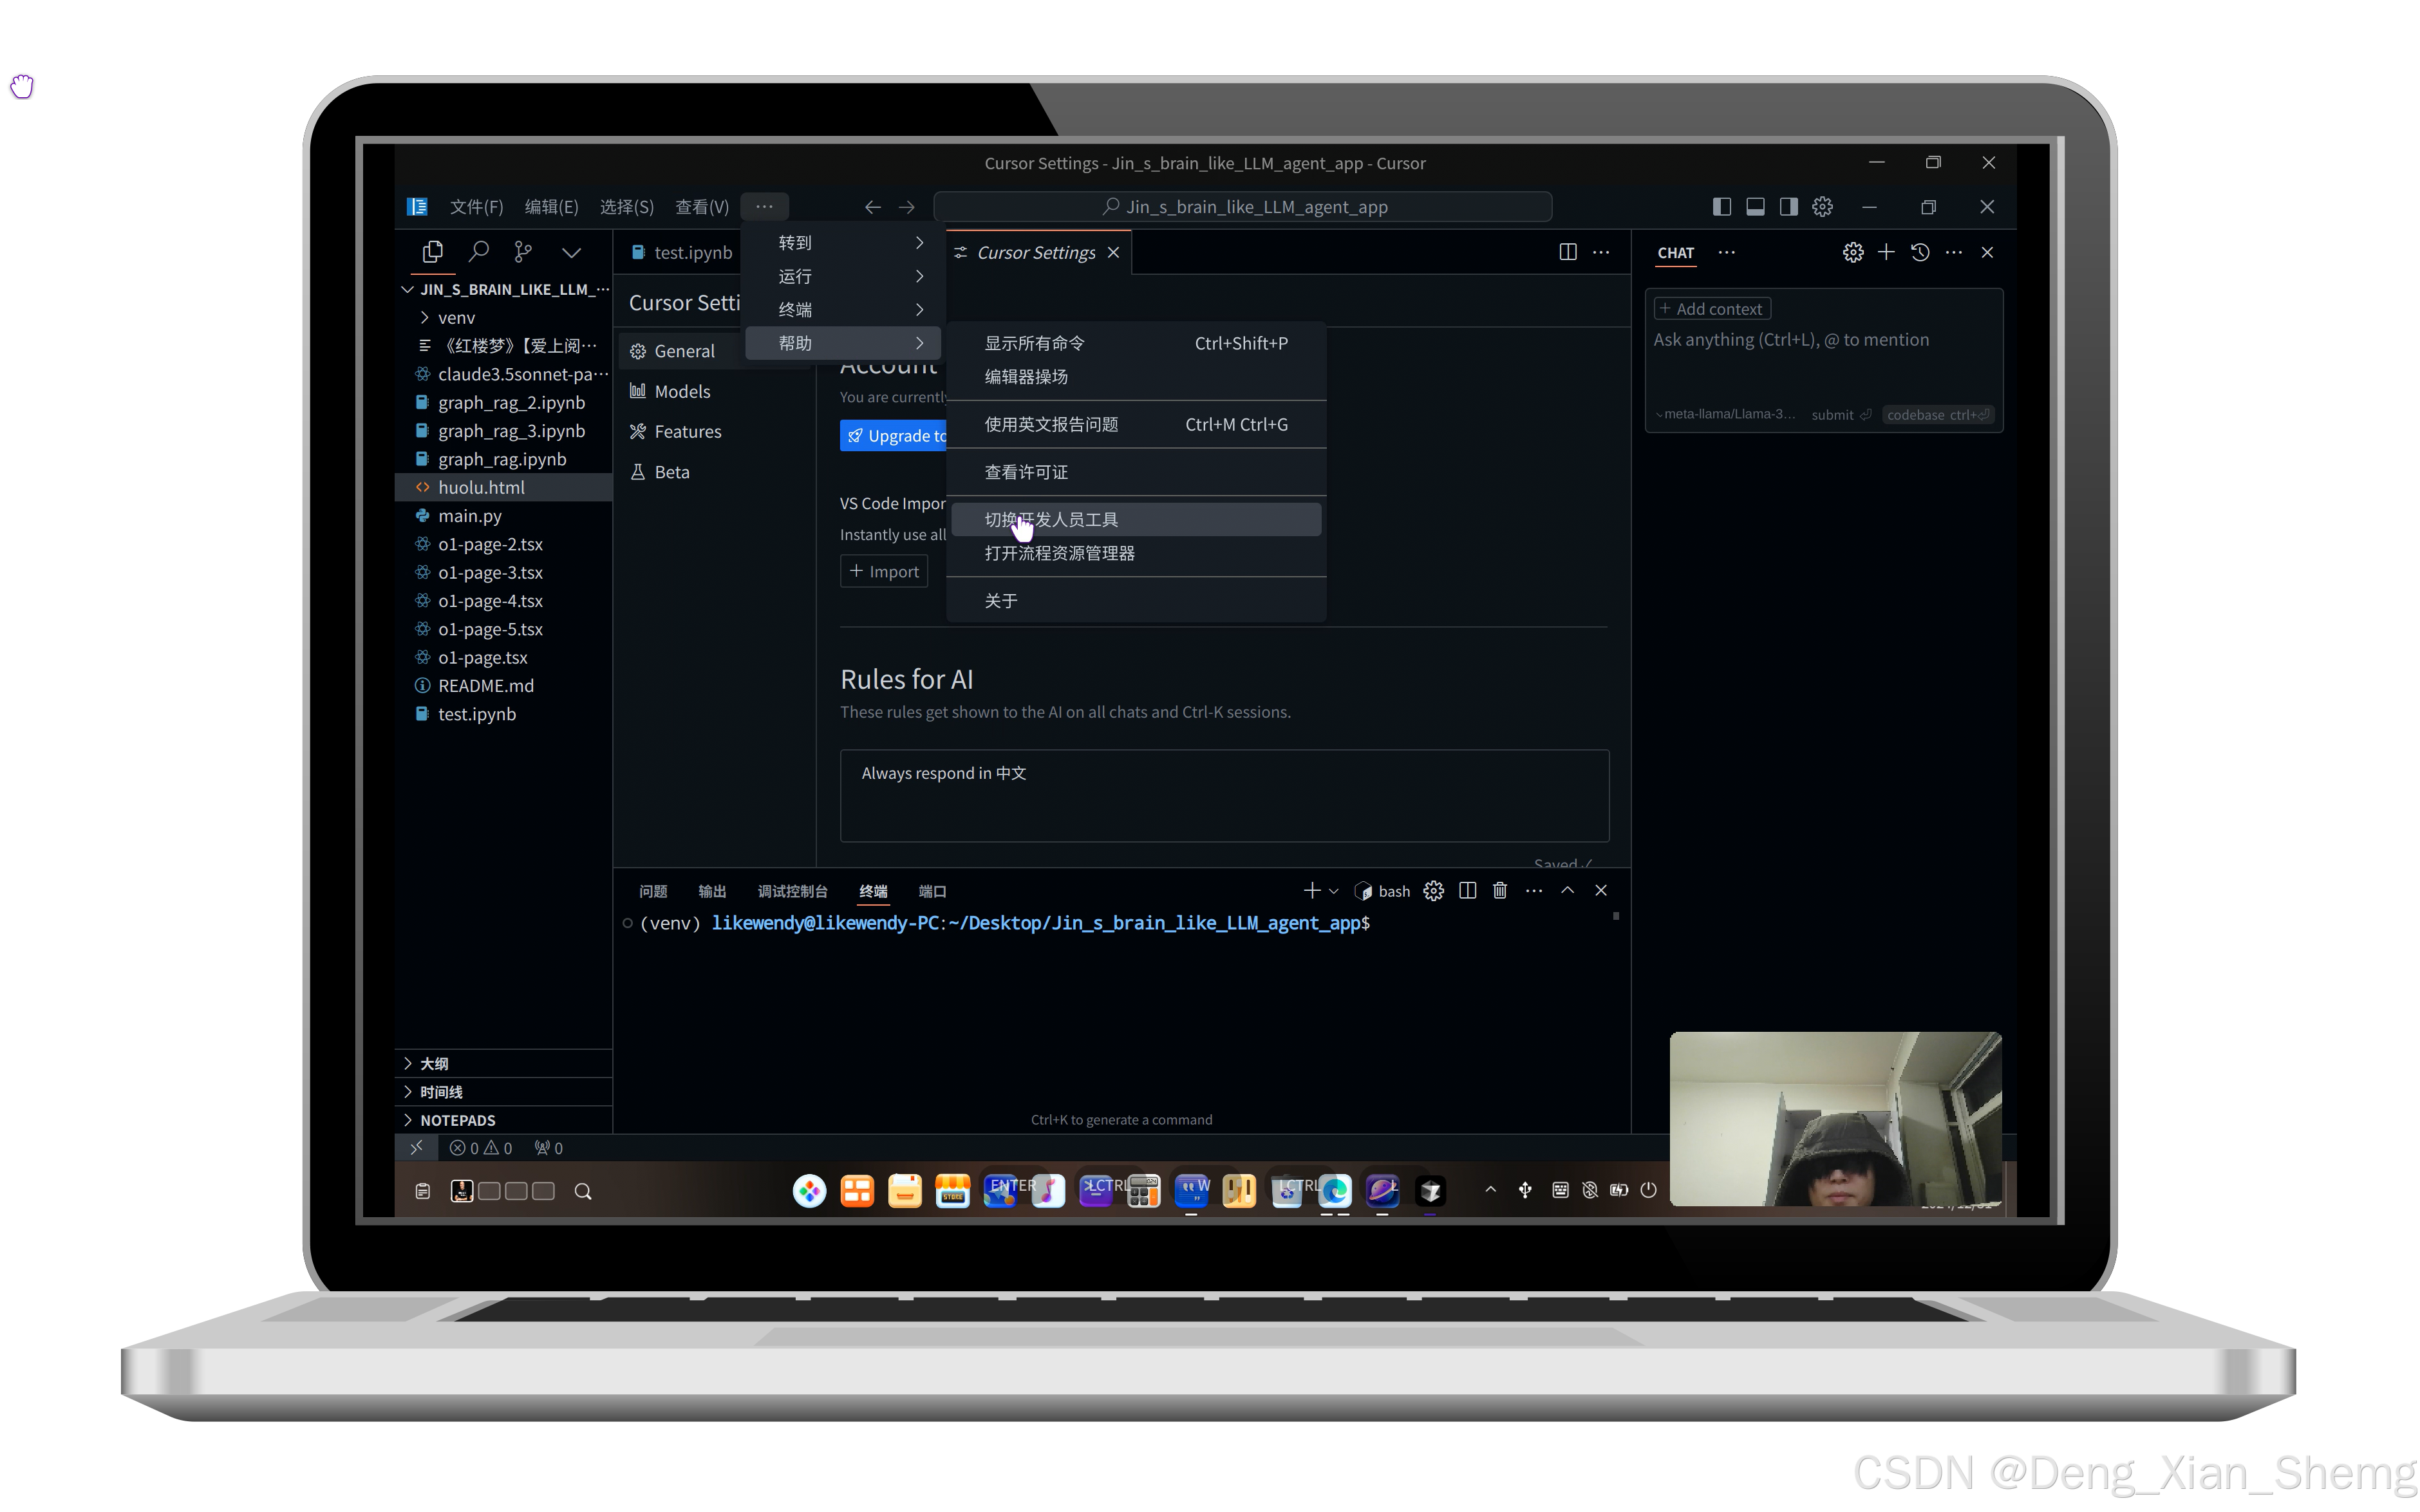Click the Rules for AI text box
2420x1512 pixels.
[1223, 795]
